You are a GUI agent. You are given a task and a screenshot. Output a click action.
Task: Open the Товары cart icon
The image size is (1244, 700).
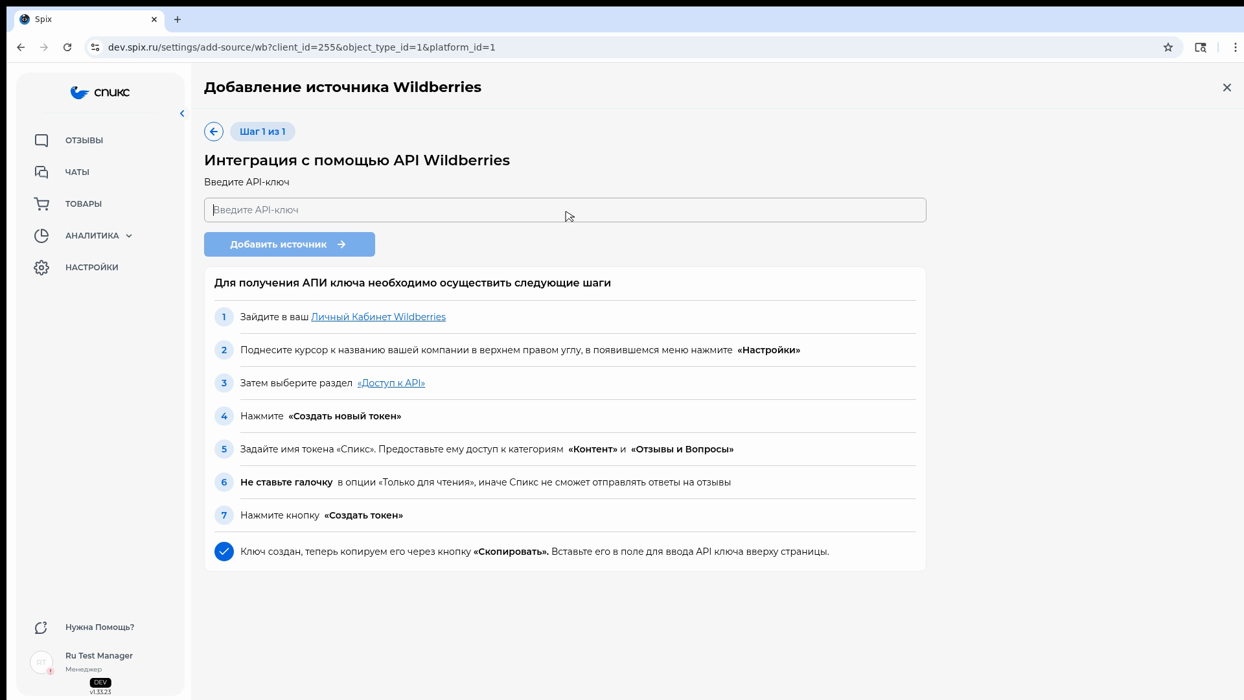tap(41, 204)
